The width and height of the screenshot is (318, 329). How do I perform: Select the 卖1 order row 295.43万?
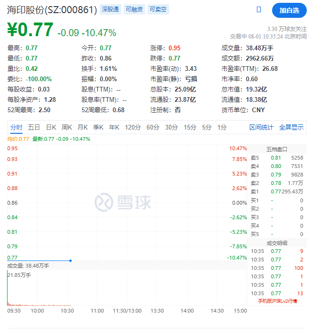(x=277, y=191)
